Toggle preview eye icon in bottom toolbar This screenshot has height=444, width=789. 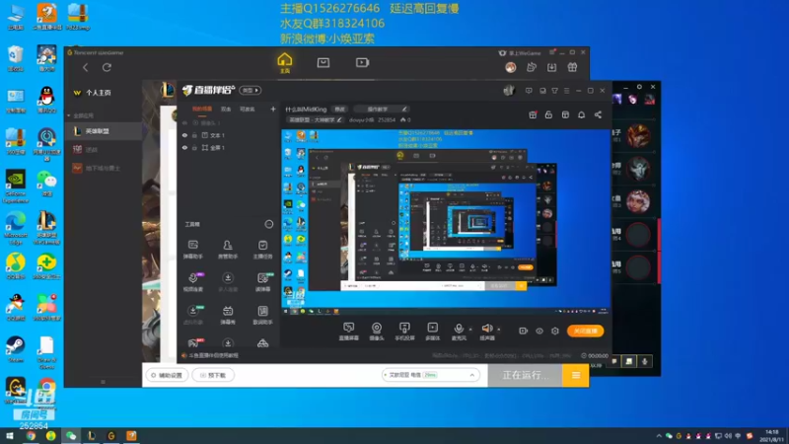(x=539, y=332)
